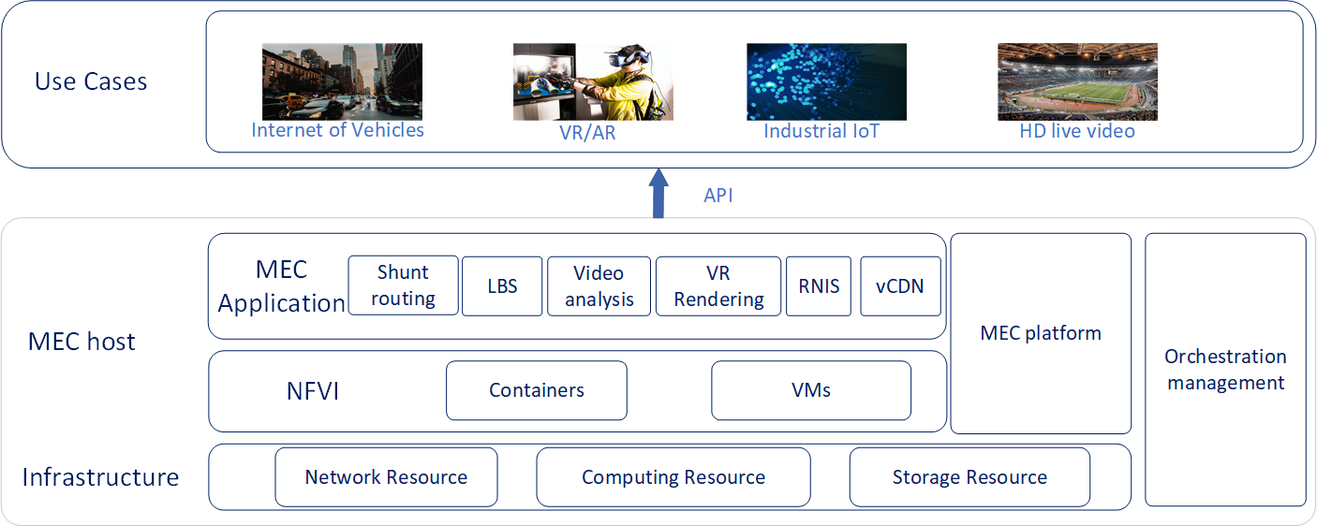Click the Internet of Vehicles caption
This screenshot has height=526, width=1317.
[x=337, y=130]
